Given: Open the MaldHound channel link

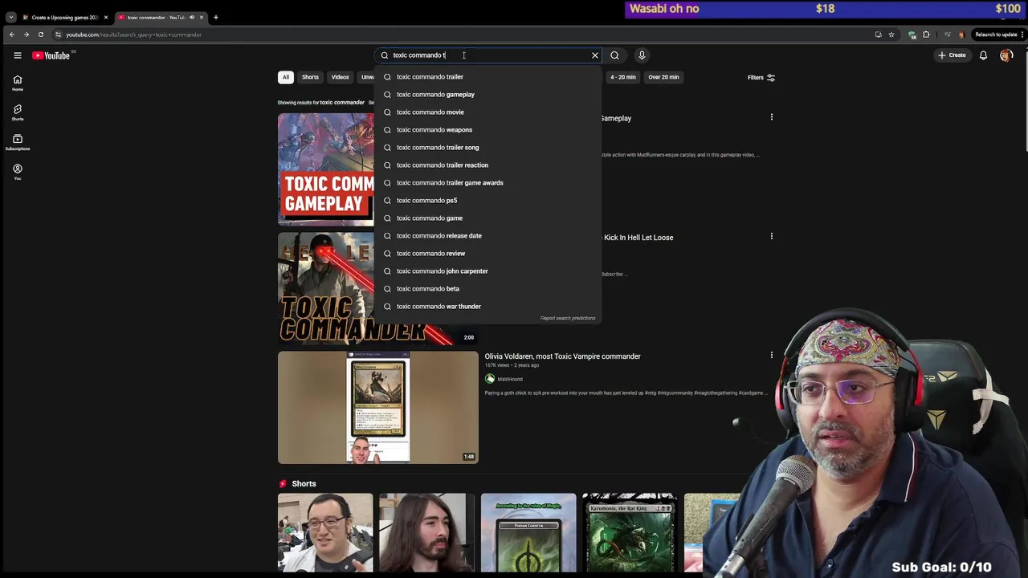Looking at the screenshot, I should [x=510, y=379].
